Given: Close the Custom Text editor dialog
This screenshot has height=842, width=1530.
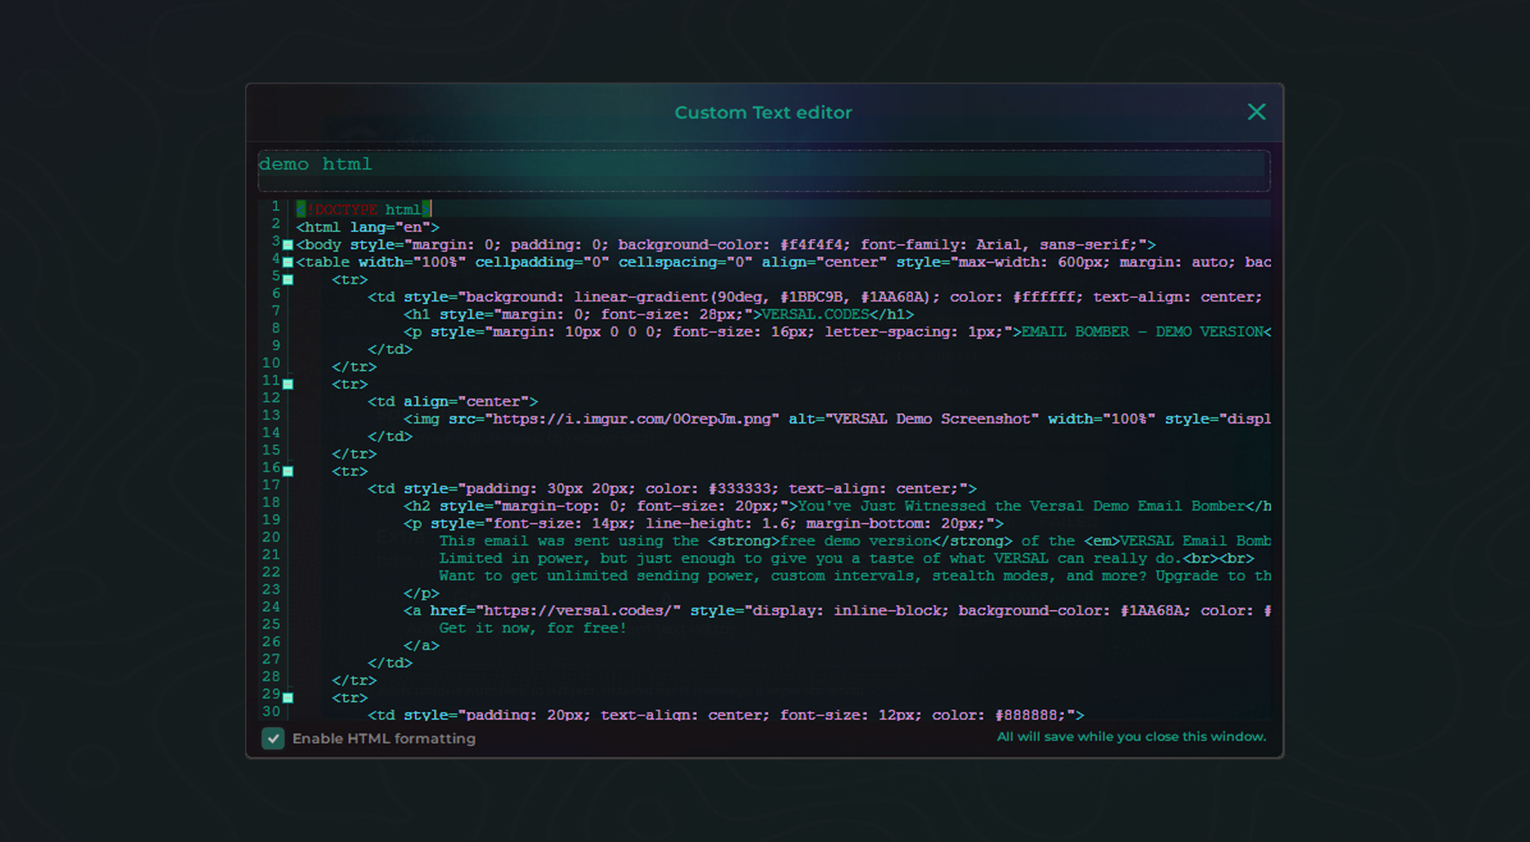Looking at the screenshot, I should pos(1257,112).
